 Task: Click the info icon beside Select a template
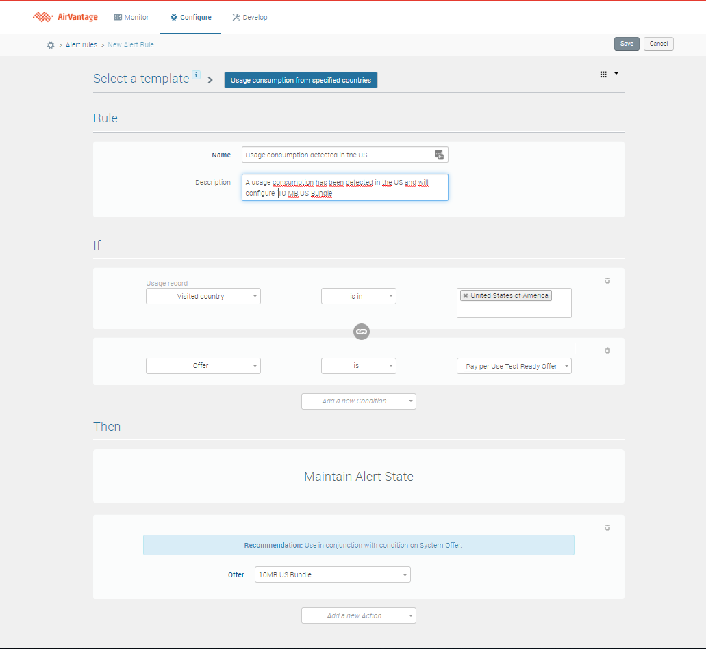[x=196, y=75]
